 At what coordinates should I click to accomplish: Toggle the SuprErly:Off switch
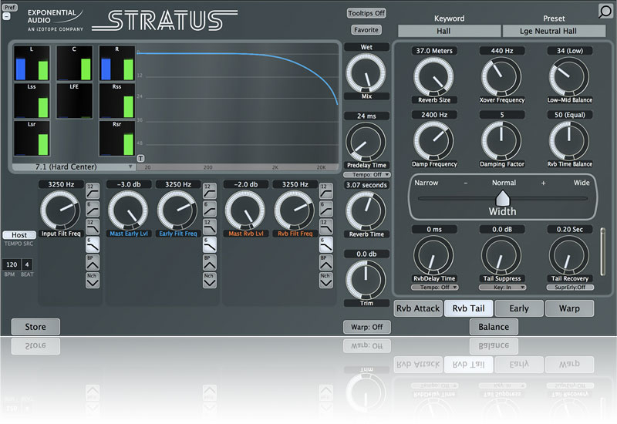pyautogui.click(x=571, y=287)
